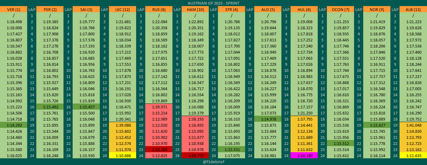The height and width of the screenshot is (165, 427).
Task: Open the @f1debrief credit text
Action: [213, 162]
